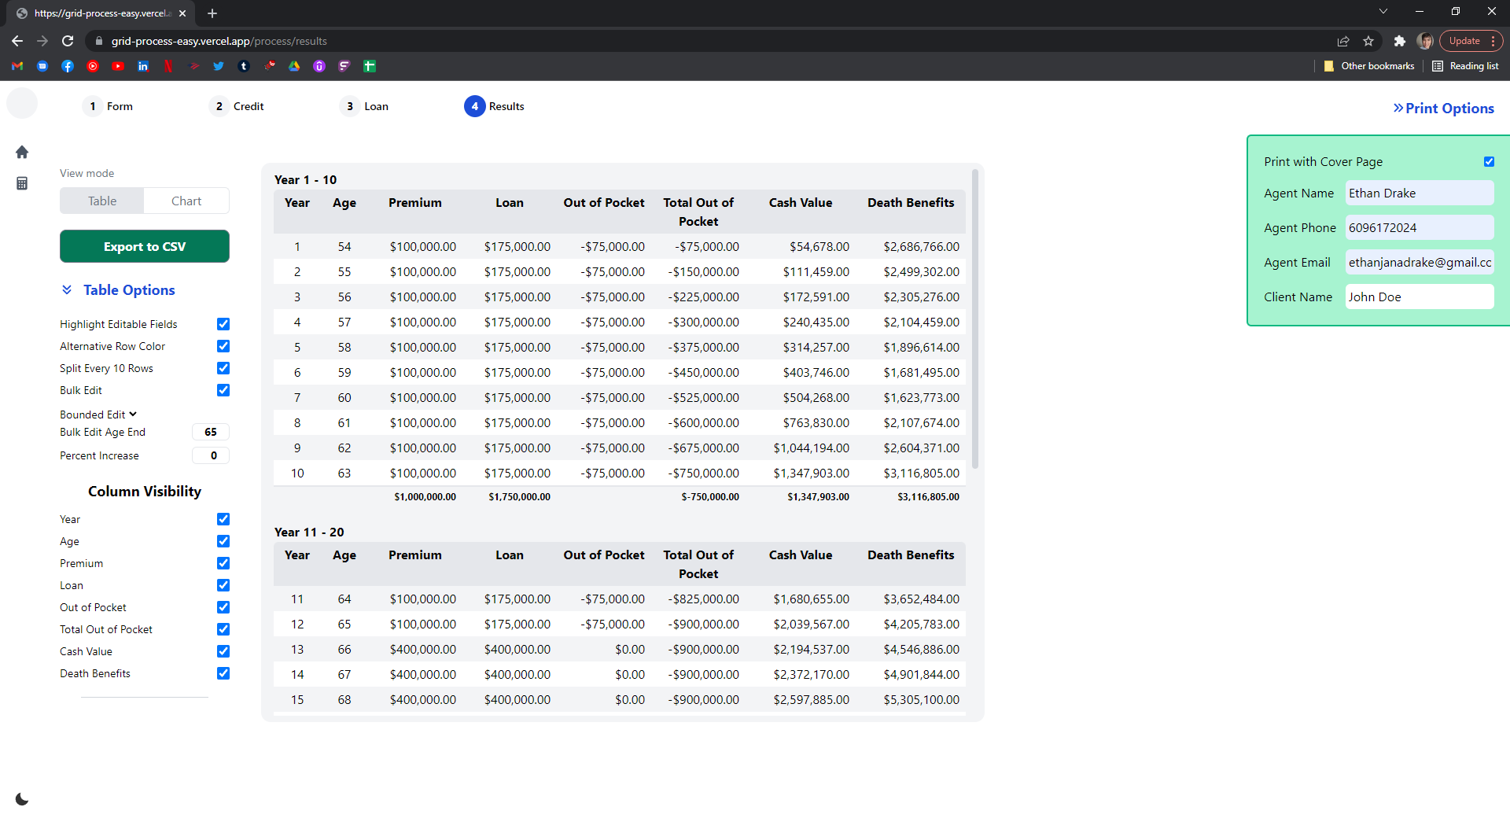Viewport: 1510px width, 818px height.
Task: Go to step 2 Credit
Action: pos(237,106)
